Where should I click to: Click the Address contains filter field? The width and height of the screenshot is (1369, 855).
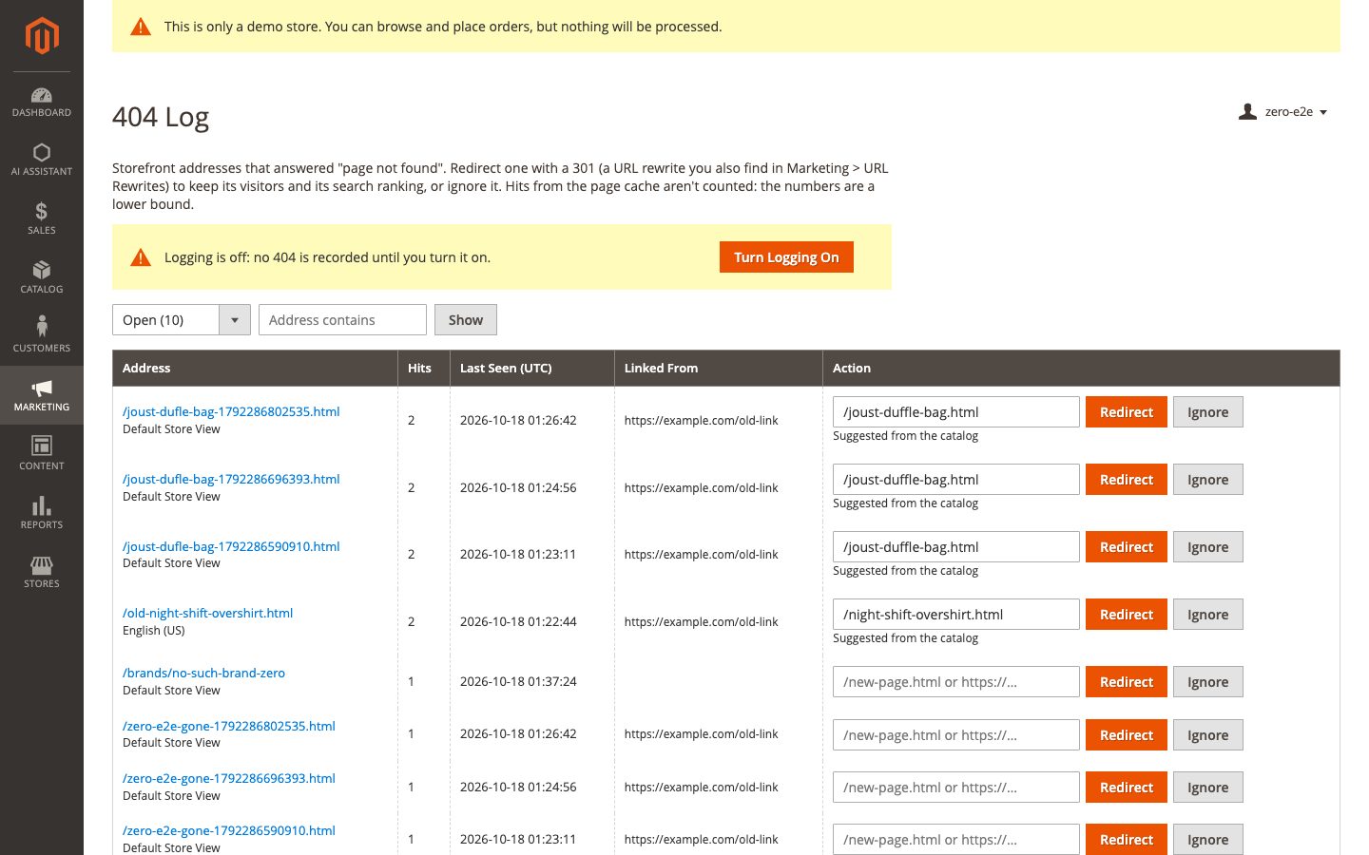342,320
